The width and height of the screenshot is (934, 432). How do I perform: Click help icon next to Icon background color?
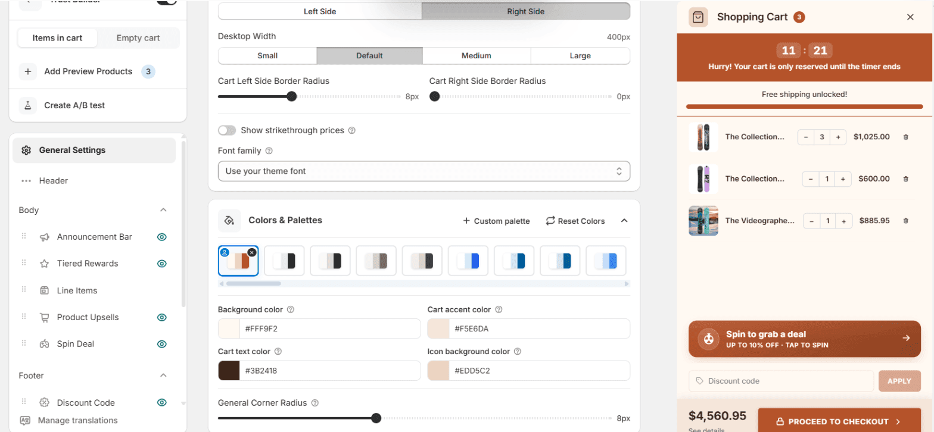[518, 352]
